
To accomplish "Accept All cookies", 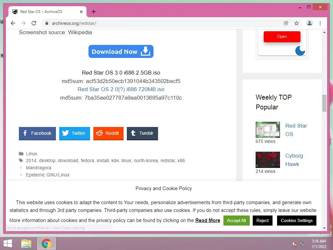I will click(236, 220).
